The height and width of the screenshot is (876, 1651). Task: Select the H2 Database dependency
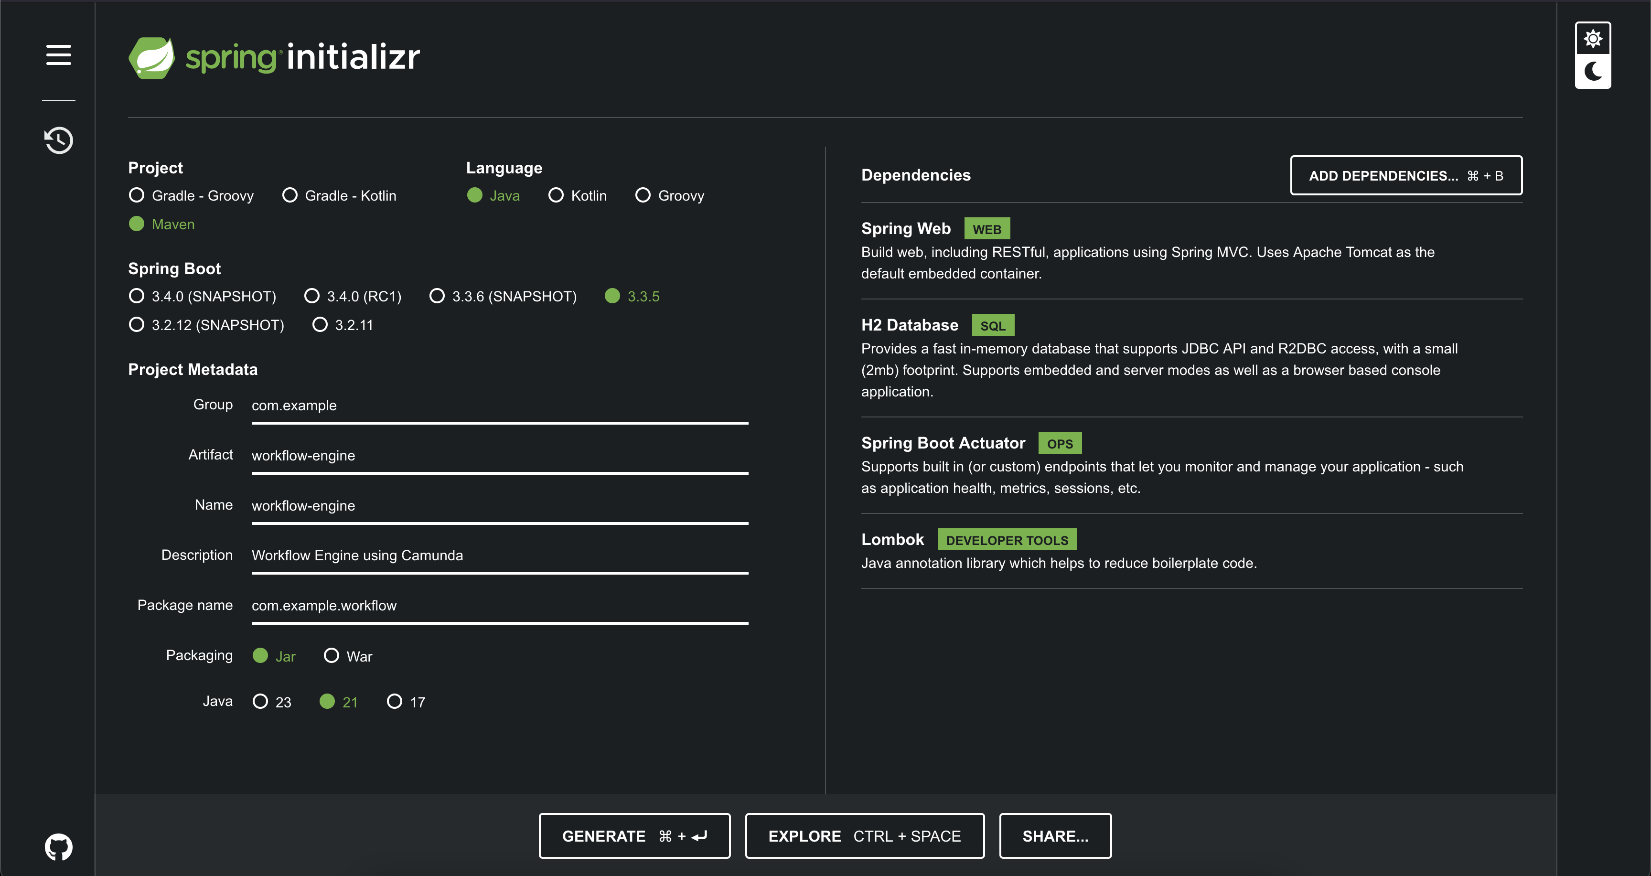coord(910,326)
